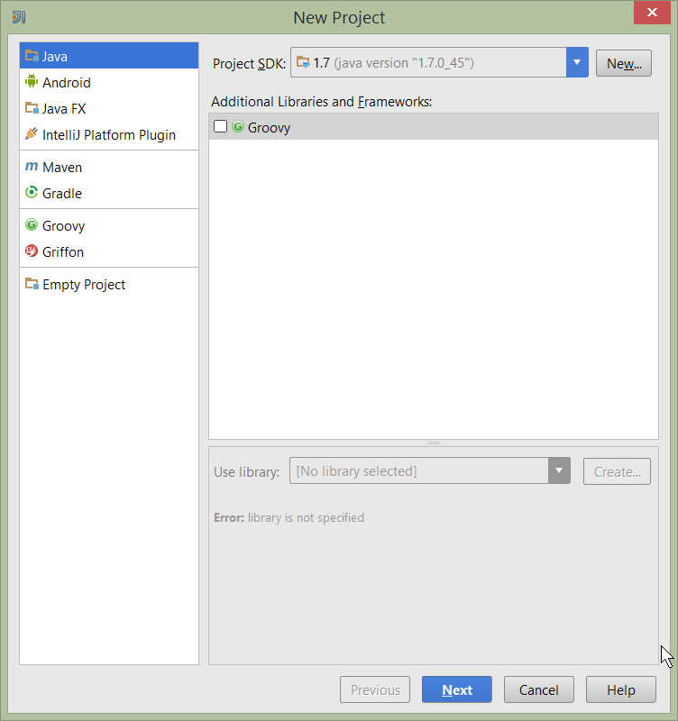Click the New... SDK button
Screen dimensions: 678x721
click(x=623, y=63)
